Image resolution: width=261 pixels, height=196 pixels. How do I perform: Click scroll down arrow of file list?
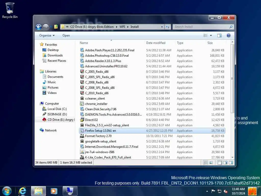[232, 157]
